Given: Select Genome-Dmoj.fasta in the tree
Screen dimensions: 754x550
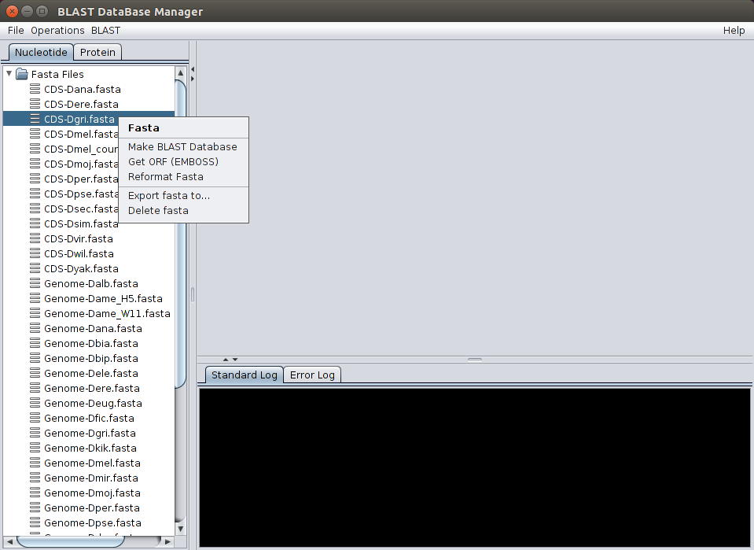Looking at the screenshot, I should click(x=92, y=493).
